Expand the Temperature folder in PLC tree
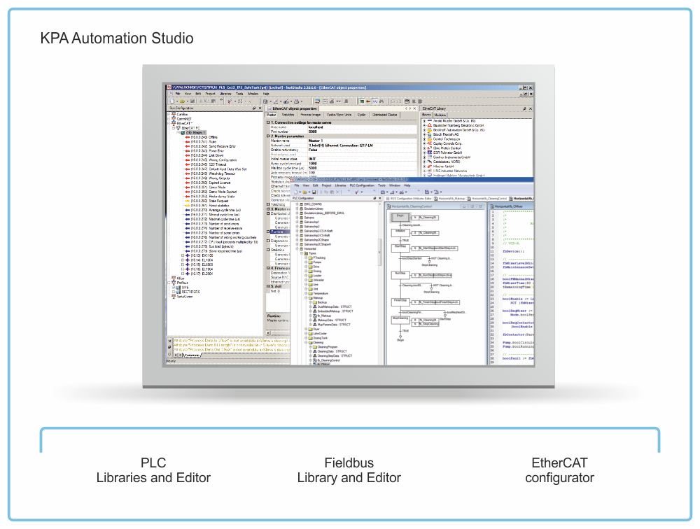Viewport: 700px width, 529px height. click(307, 294)
